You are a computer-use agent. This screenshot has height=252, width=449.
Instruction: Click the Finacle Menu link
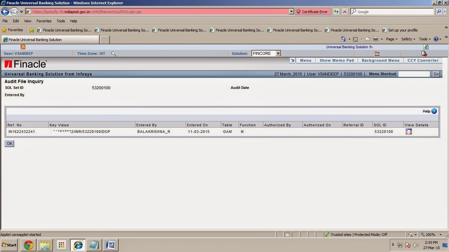(305, 60)
